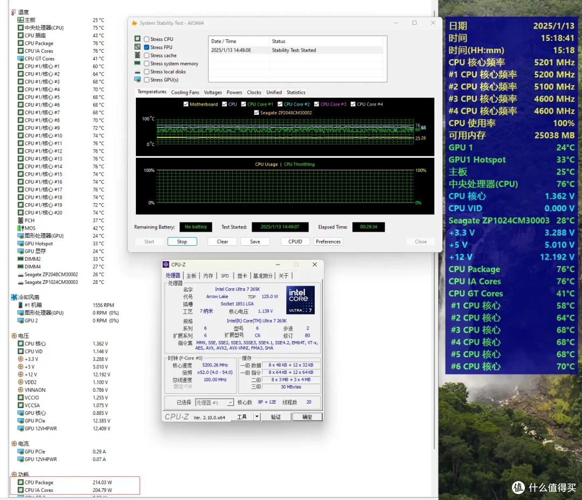Open the Clocks tab
The width and height of the screenshot is (582, 500).
coord(254,93)
